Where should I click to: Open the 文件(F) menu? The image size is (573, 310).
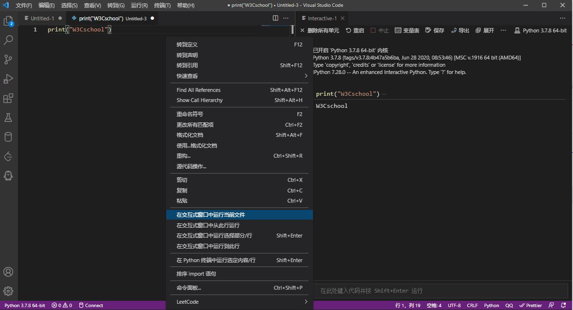pos(24,5)
